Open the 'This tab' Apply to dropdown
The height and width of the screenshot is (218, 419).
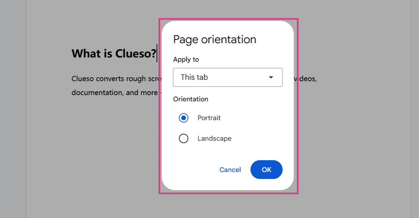click(x=228, y=77)
